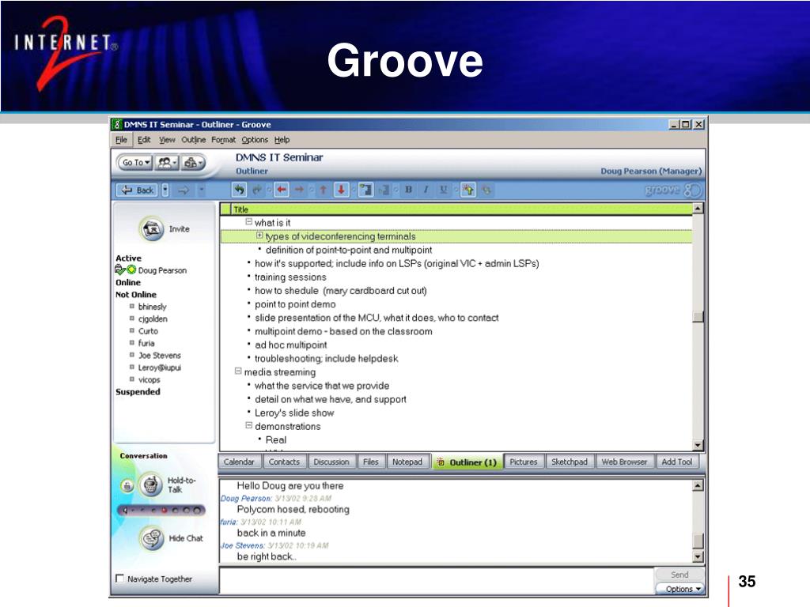810x607 pixels.
Task: Outdent with the red left arrow
Action: (x=281, y=190)
